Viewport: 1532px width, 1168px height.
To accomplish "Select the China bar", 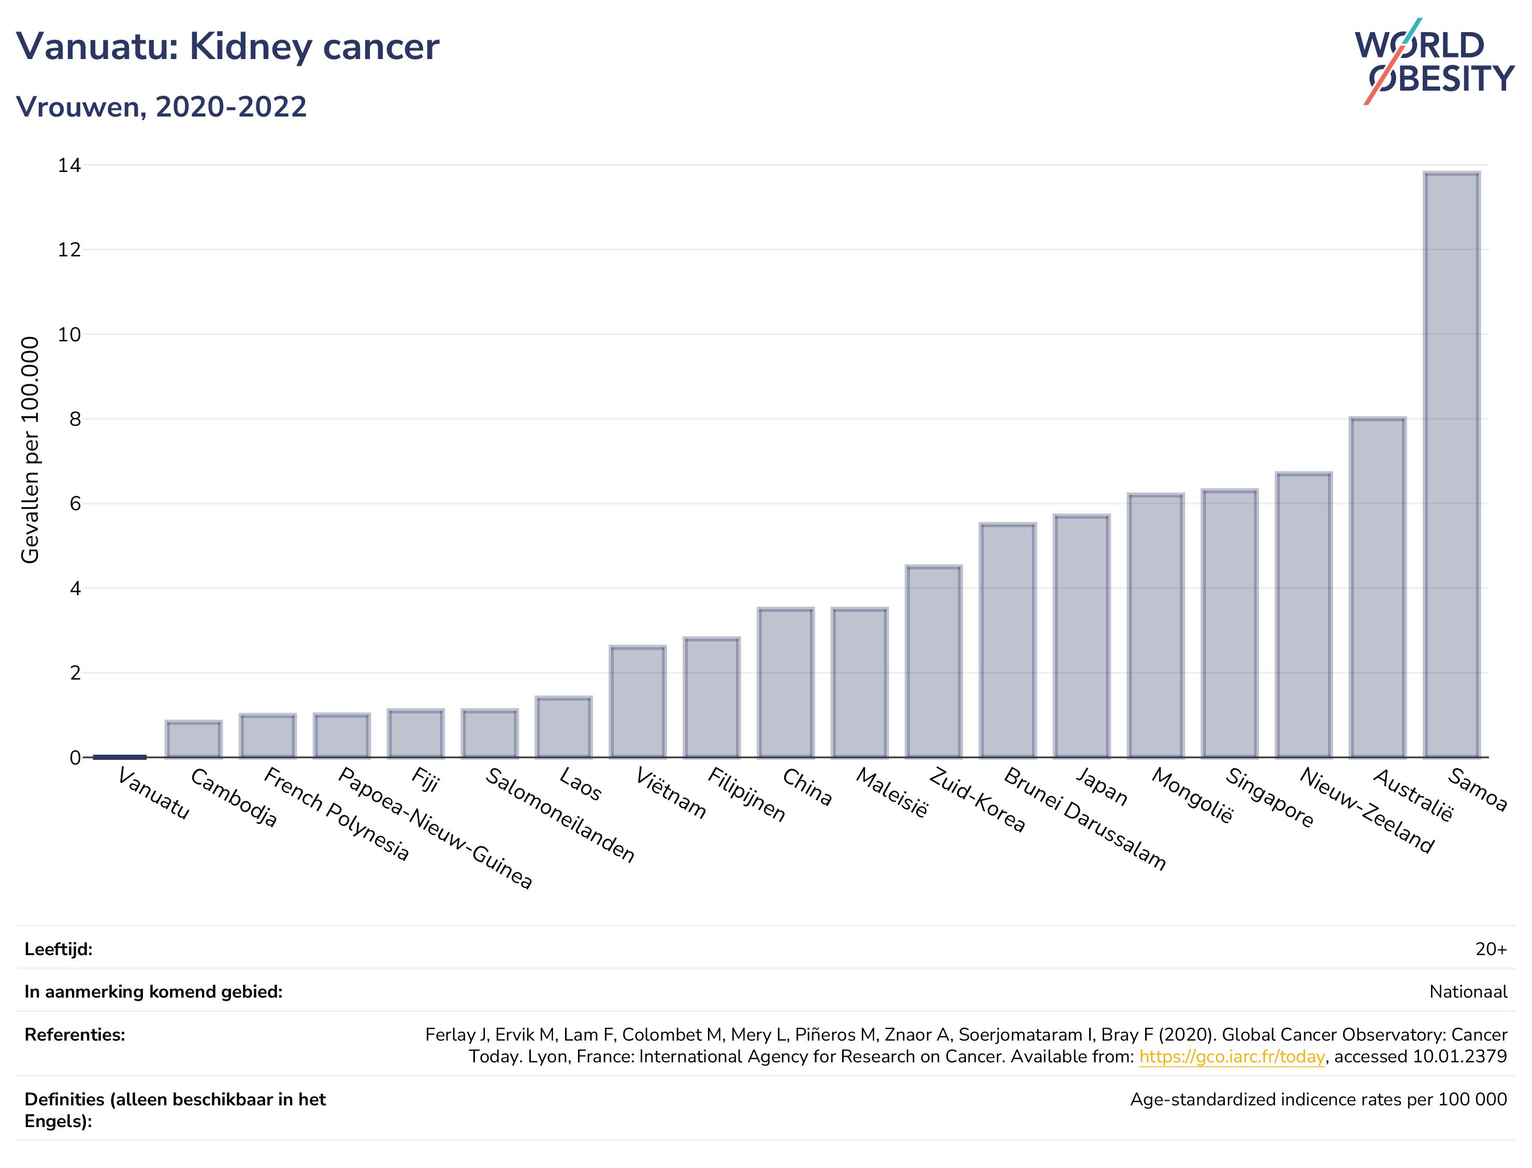I will point(786,683).
